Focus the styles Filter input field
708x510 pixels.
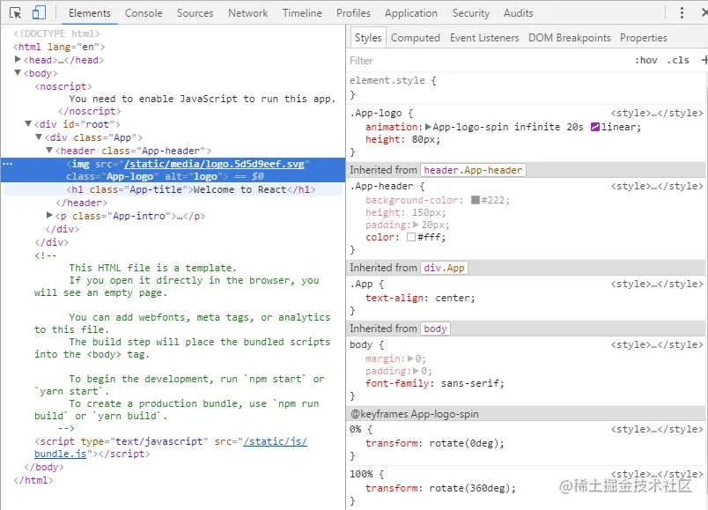(x=488, y=61)
